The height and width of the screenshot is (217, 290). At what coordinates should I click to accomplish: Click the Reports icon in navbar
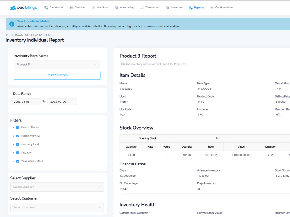point(191,8)
